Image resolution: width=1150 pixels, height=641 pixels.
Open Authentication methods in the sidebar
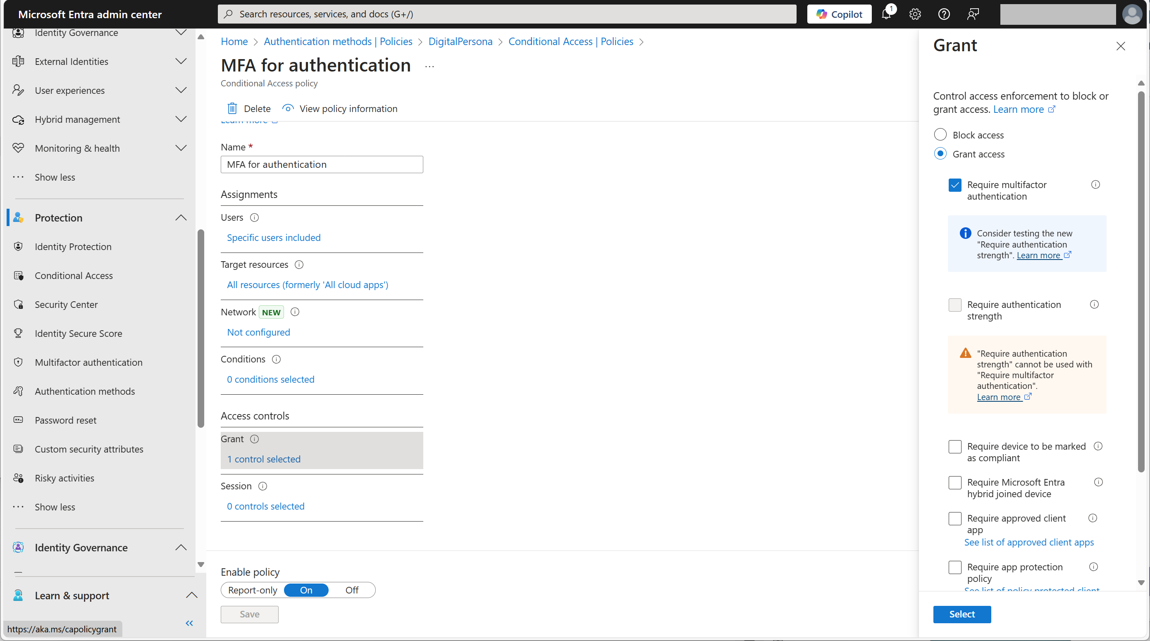pyautogui.click(x=85, y=391)
